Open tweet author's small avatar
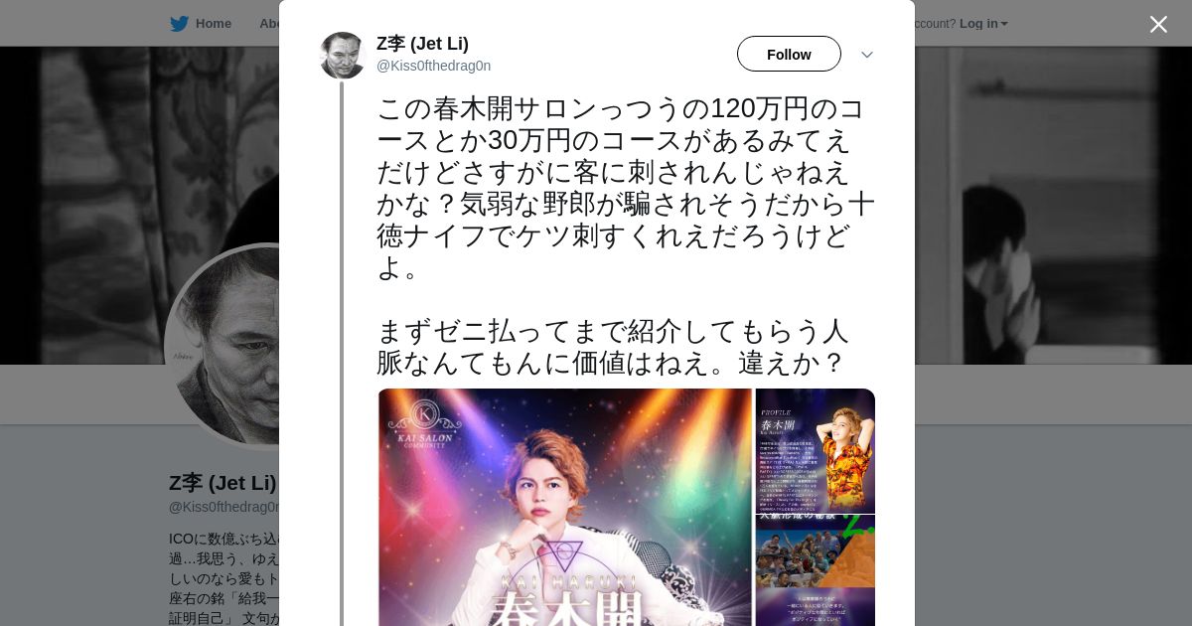Image resolution: width=1192 pixels, height=626 pixels. point(343,56)
